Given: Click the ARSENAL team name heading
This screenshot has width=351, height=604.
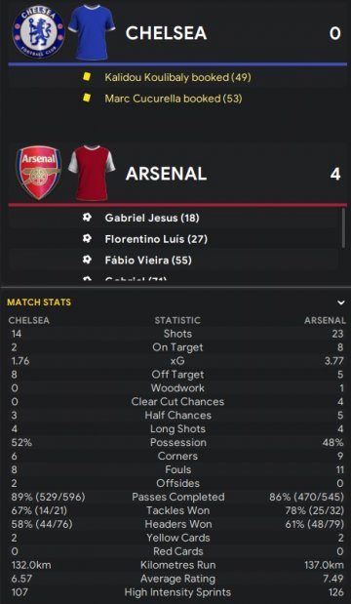Looking at the screenshot, I should tap(167, 174).
